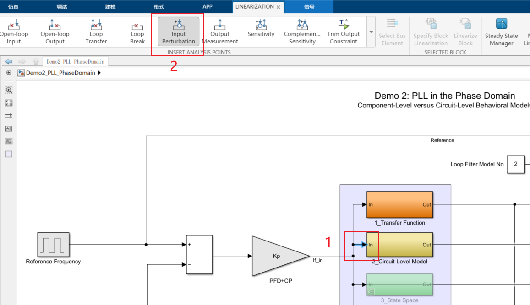Select the Sensitivity analysis point icon
This screenshot has height=305, width=530.
[x=261, y=31]
